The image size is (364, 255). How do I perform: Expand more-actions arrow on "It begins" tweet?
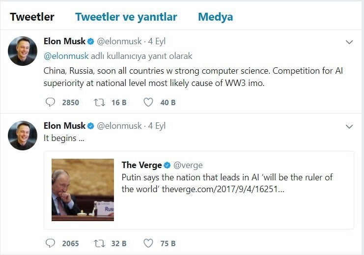tap(349, 127)
